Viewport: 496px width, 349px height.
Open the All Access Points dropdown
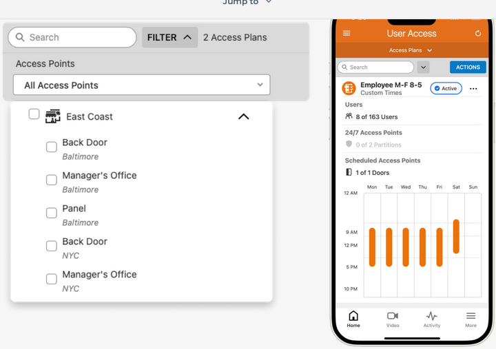(x=141, y=85)
